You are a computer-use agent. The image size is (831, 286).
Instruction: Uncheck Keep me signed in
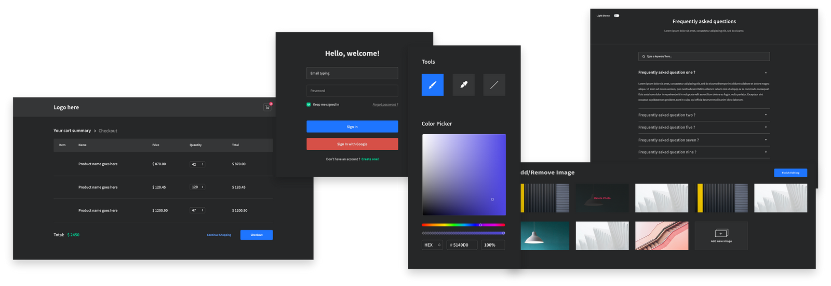(x=309, y=105)
